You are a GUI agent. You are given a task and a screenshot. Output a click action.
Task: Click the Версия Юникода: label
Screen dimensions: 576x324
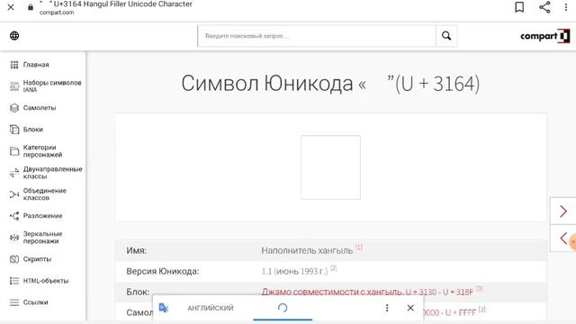tap(163, 272)
